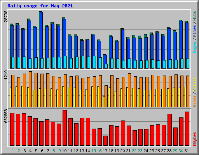Click the 1210 axis value label
This screenshot has height=155, width=199.
point(6,75)
